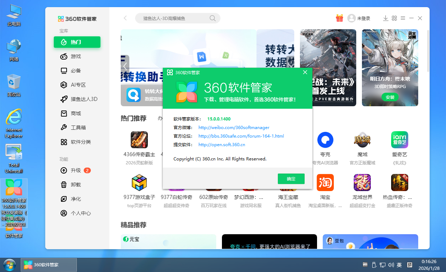
Task: Open 净化 cleanup section
Action: click(x=76, y=199)
